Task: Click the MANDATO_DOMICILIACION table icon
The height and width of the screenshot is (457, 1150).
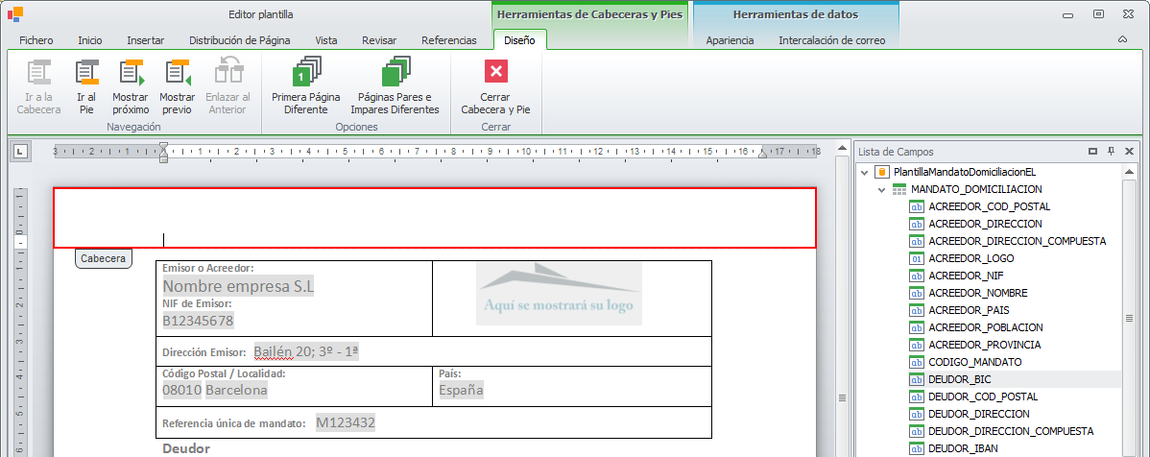Action: pyautogui.click(x=899, y=189)
